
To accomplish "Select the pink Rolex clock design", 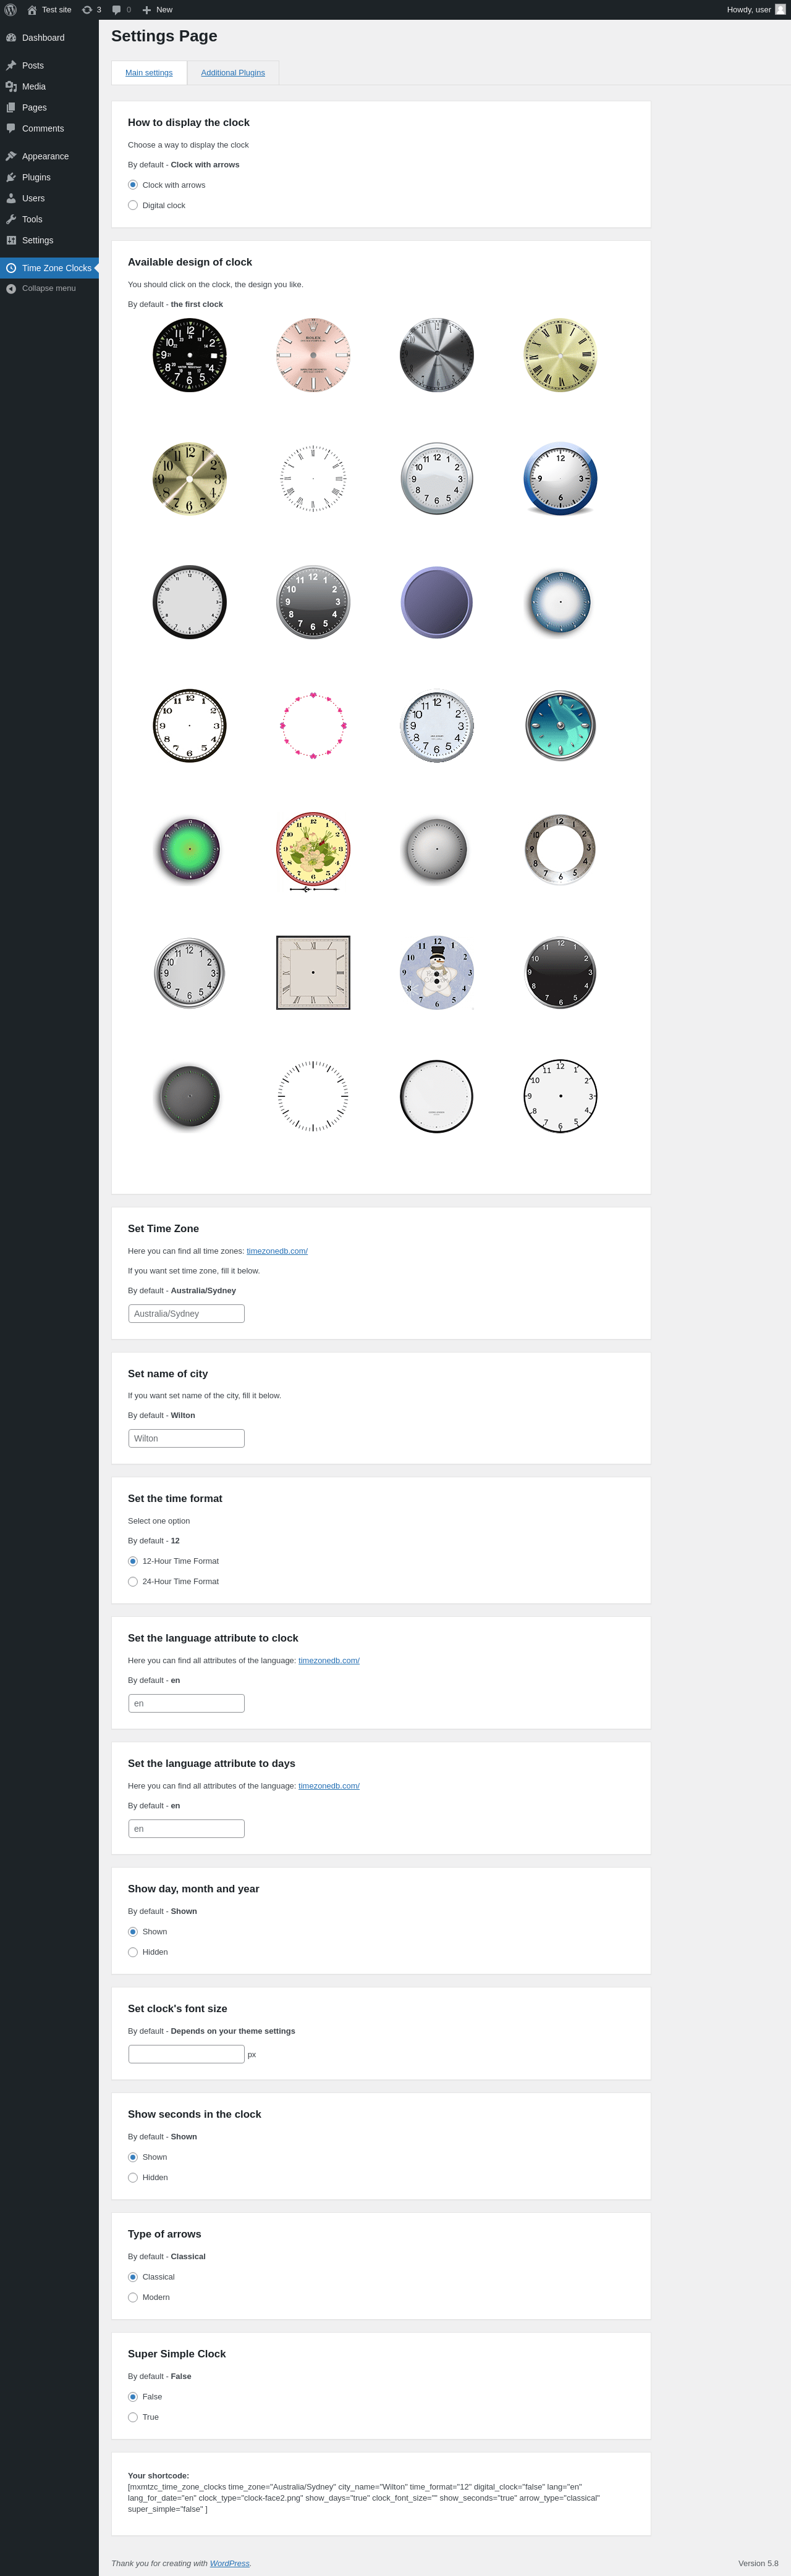I will point(313,355).
